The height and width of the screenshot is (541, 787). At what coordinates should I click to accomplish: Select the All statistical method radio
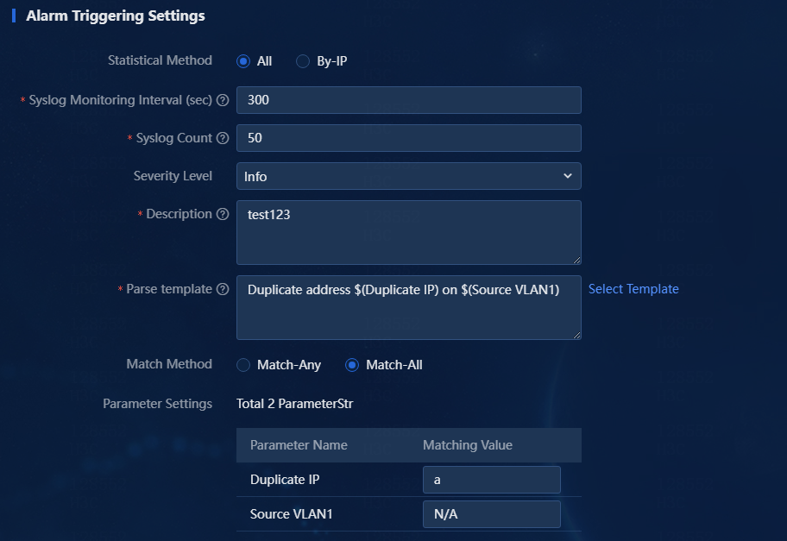(243, 61)
